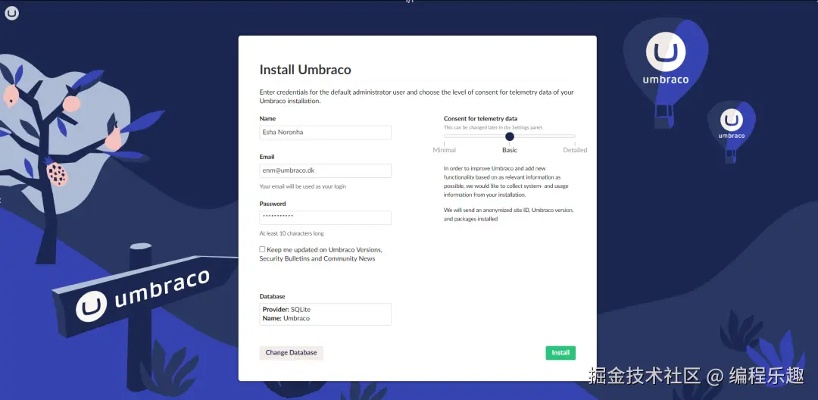Set telemetry consent to Minimal
Image resolution: width=818 pixels, height=400 pixels.
pos(445,150)
